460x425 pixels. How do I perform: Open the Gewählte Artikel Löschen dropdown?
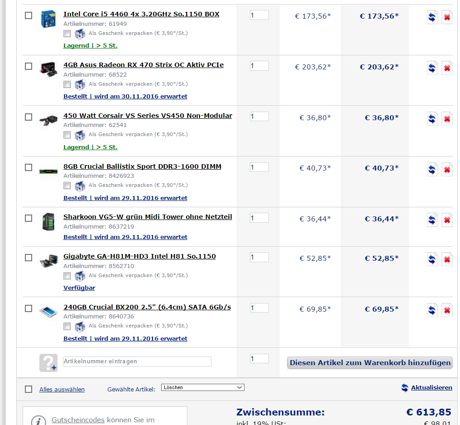coord(203,387)
